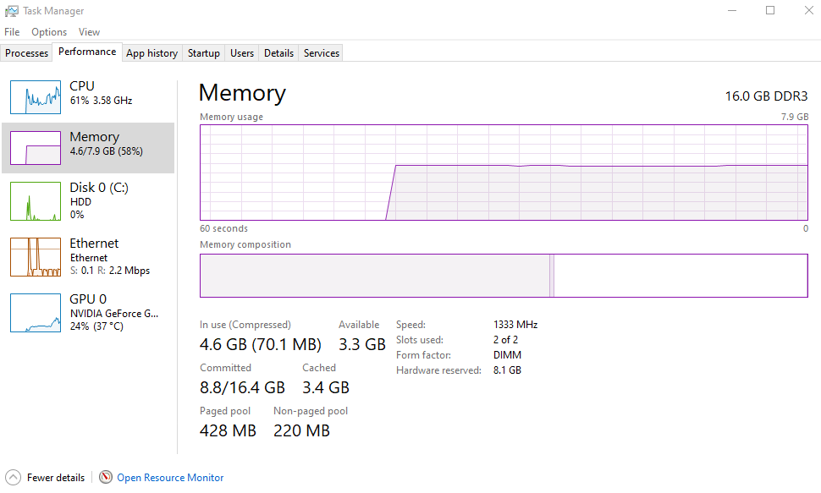This screenshot has width=821, height=493.
Task: Click the Task Manager title bar icon
Action: tap(12, 11)
